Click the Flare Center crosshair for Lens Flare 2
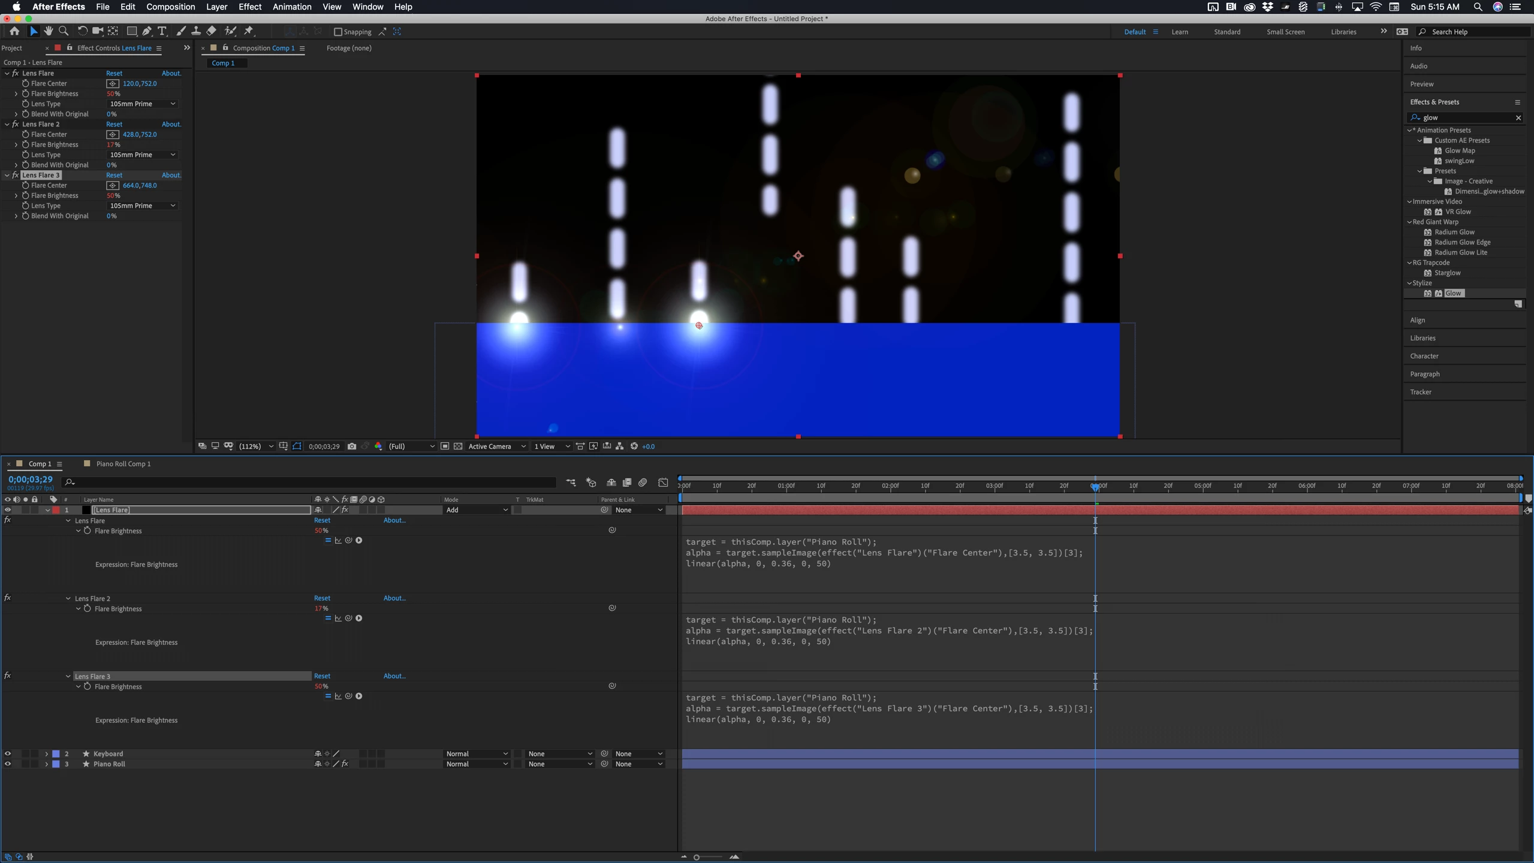The height and width of the screenshot is (863, 1534). (x=113, y=135)
